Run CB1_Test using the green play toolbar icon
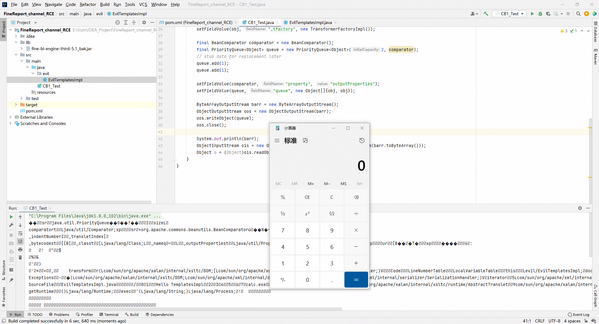This screenshot has height=324, width=599. tap(532, 14)
